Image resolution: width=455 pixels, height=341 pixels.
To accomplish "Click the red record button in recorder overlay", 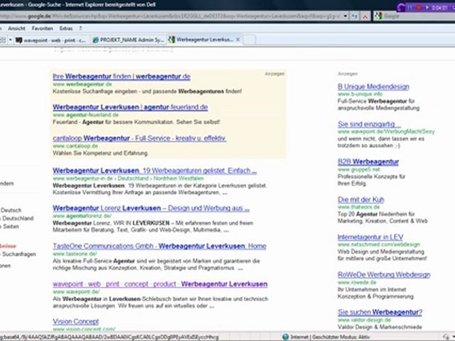I will click(x=419, y=8).
